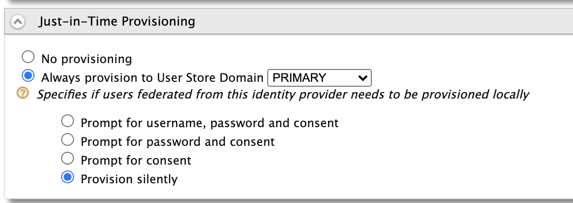This screenshot has height=203, width=573.
Task: Enable the Always provision radio button
Action: point(29,76)
